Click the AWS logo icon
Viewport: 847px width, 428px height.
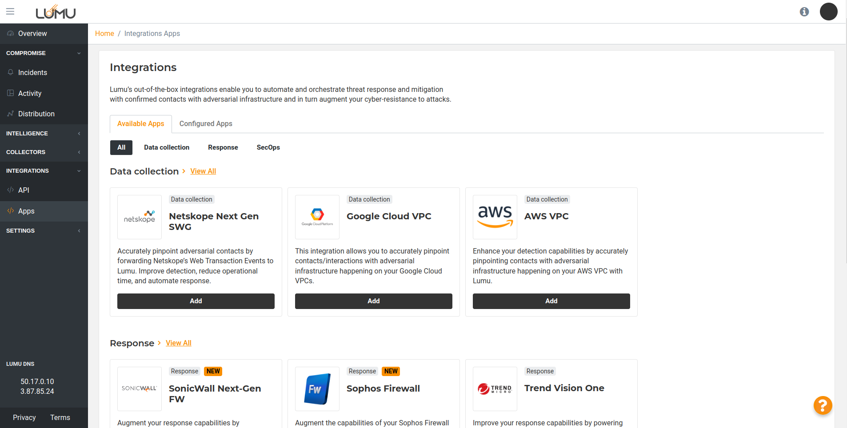495,217
